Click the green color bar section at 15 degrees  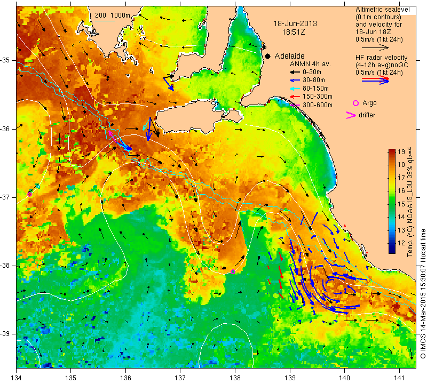click(x=392, y=204)
